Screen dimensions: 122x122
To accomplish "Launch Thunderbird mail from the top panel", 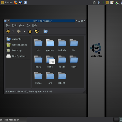I will coord(20,2).
